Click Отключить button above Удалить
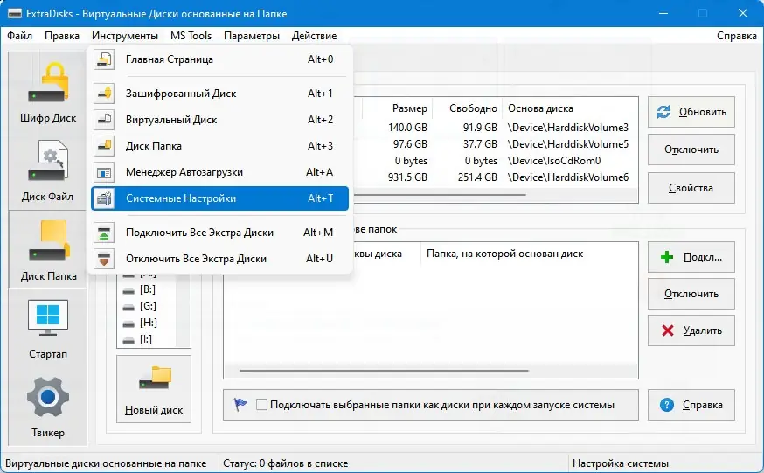This screenshot has height=473, width=764. (691, 294)
